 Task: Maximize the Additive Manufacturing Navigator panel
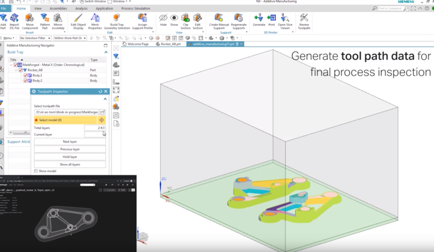105,45
